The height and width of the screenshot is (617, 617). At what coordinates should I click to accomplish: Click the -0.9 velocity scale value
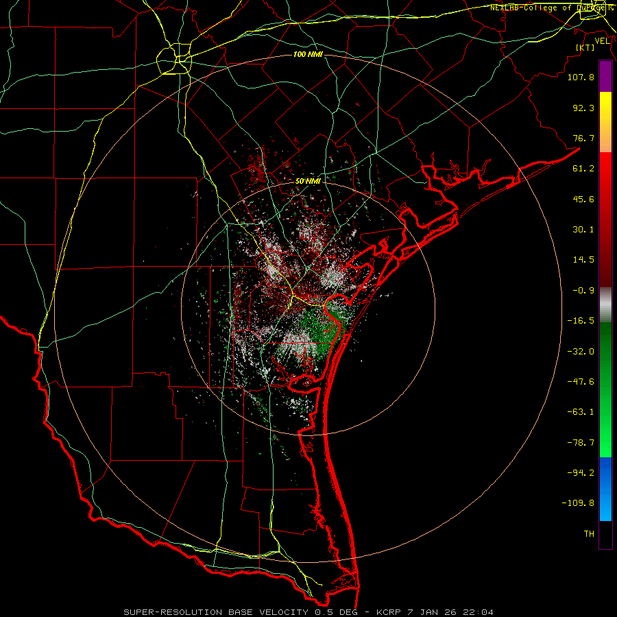(583, 291)
